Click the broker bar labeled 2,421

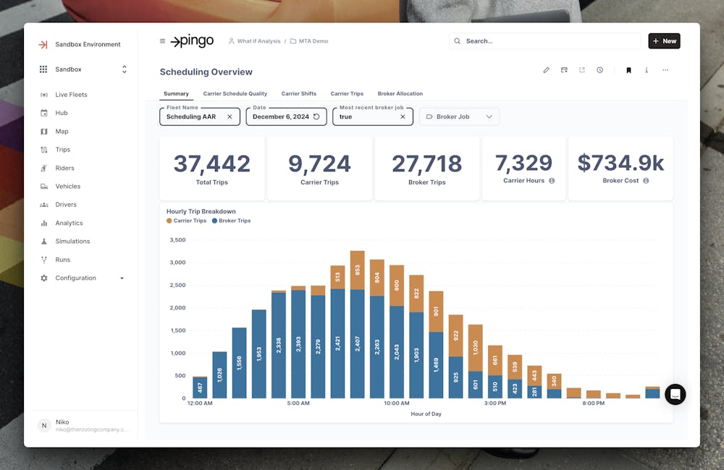(337, 343)
